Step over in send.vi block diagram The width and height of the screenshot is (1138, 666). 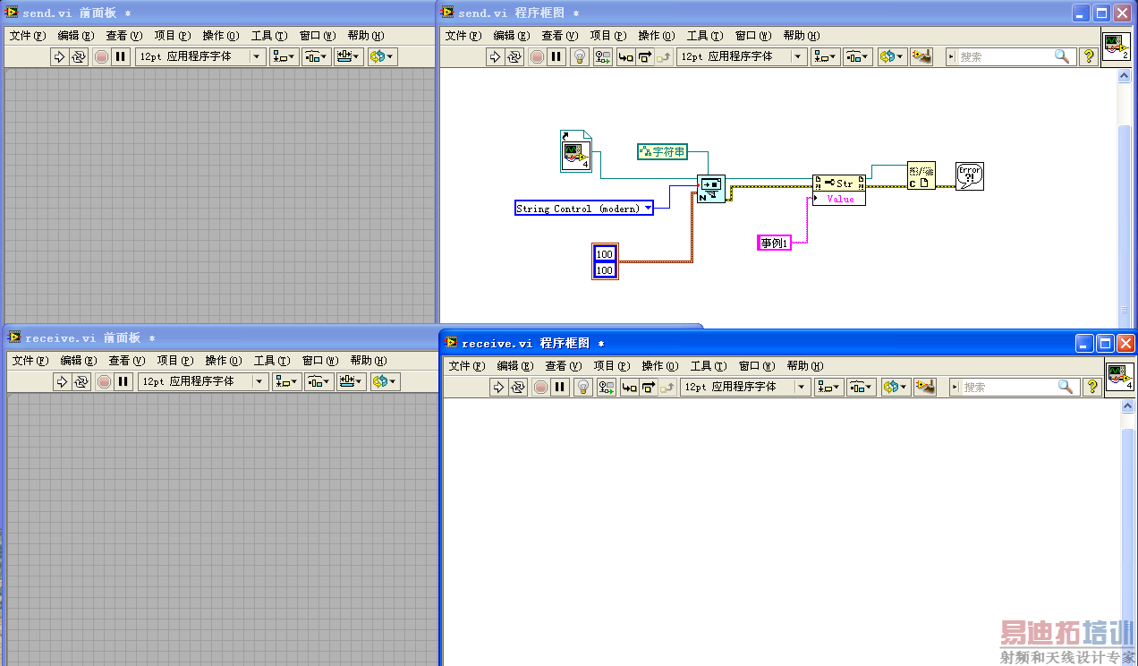[644, 56]
